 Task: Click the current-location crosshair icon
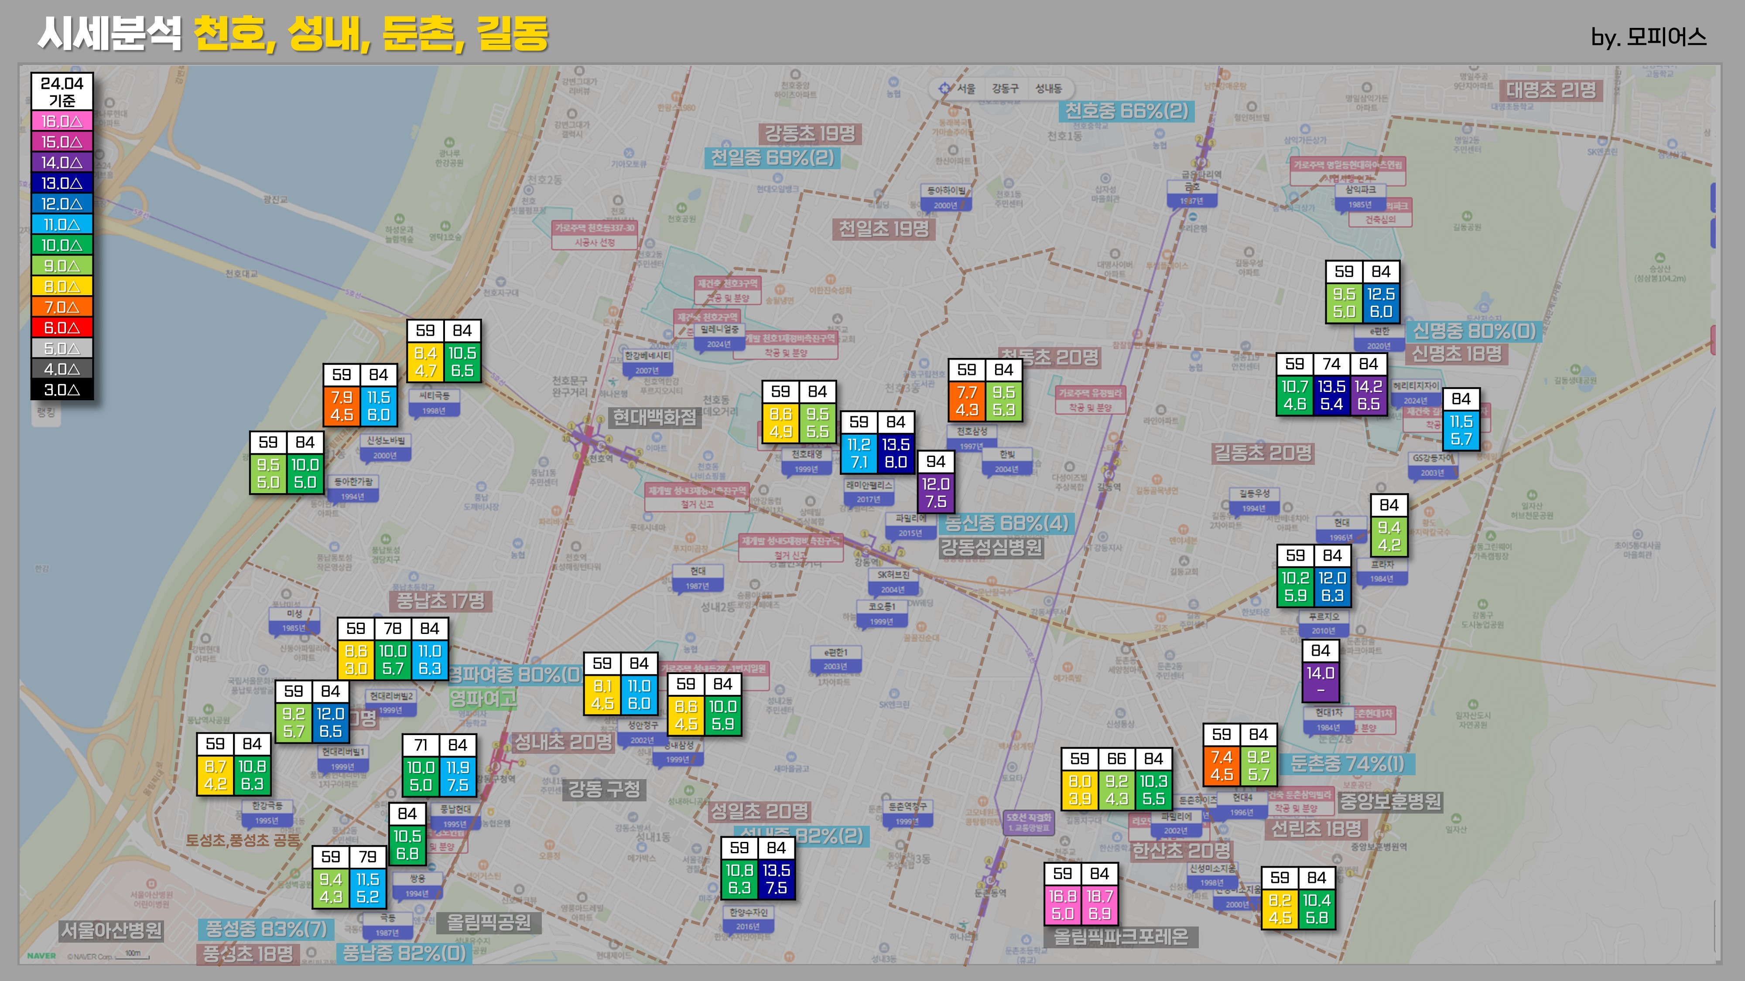944,89
